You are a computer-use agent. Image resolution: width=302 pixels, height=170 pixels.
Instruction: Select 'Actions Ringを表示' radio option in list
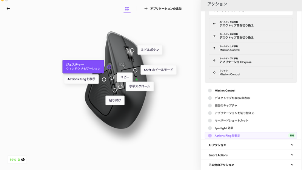pos(210,136)
